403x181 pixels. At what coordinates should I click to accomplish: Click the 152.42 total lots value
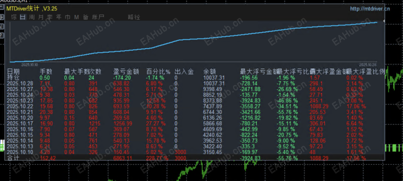tap(48, 158)
